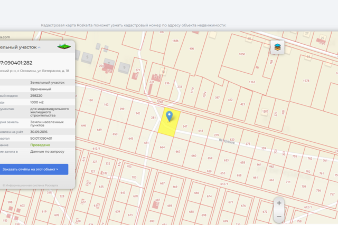Select parcel 422 on the map

230,100
